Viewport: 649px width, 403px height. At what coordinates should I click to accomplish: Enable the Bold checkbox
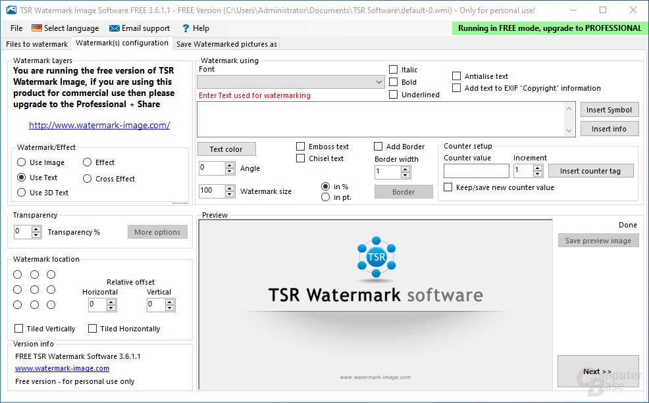pyautogui.click(x=393, y=82)
